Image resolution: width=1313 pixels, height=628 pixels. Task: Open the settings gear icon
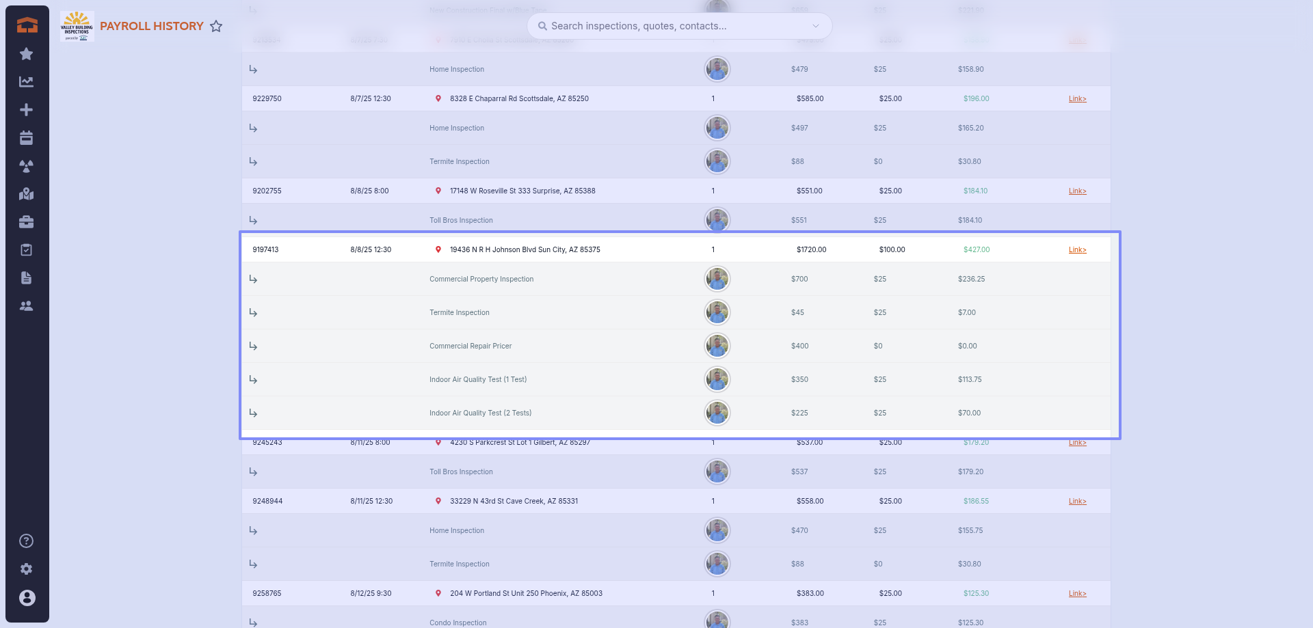click(x=27, y=569)
